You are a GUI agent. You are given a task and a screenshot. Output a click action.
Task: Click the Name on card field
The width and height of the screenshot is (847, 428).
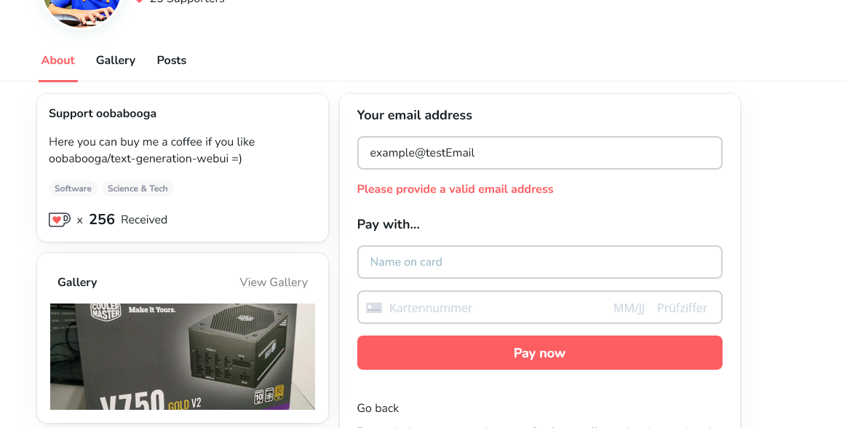(x=539, y=262)
